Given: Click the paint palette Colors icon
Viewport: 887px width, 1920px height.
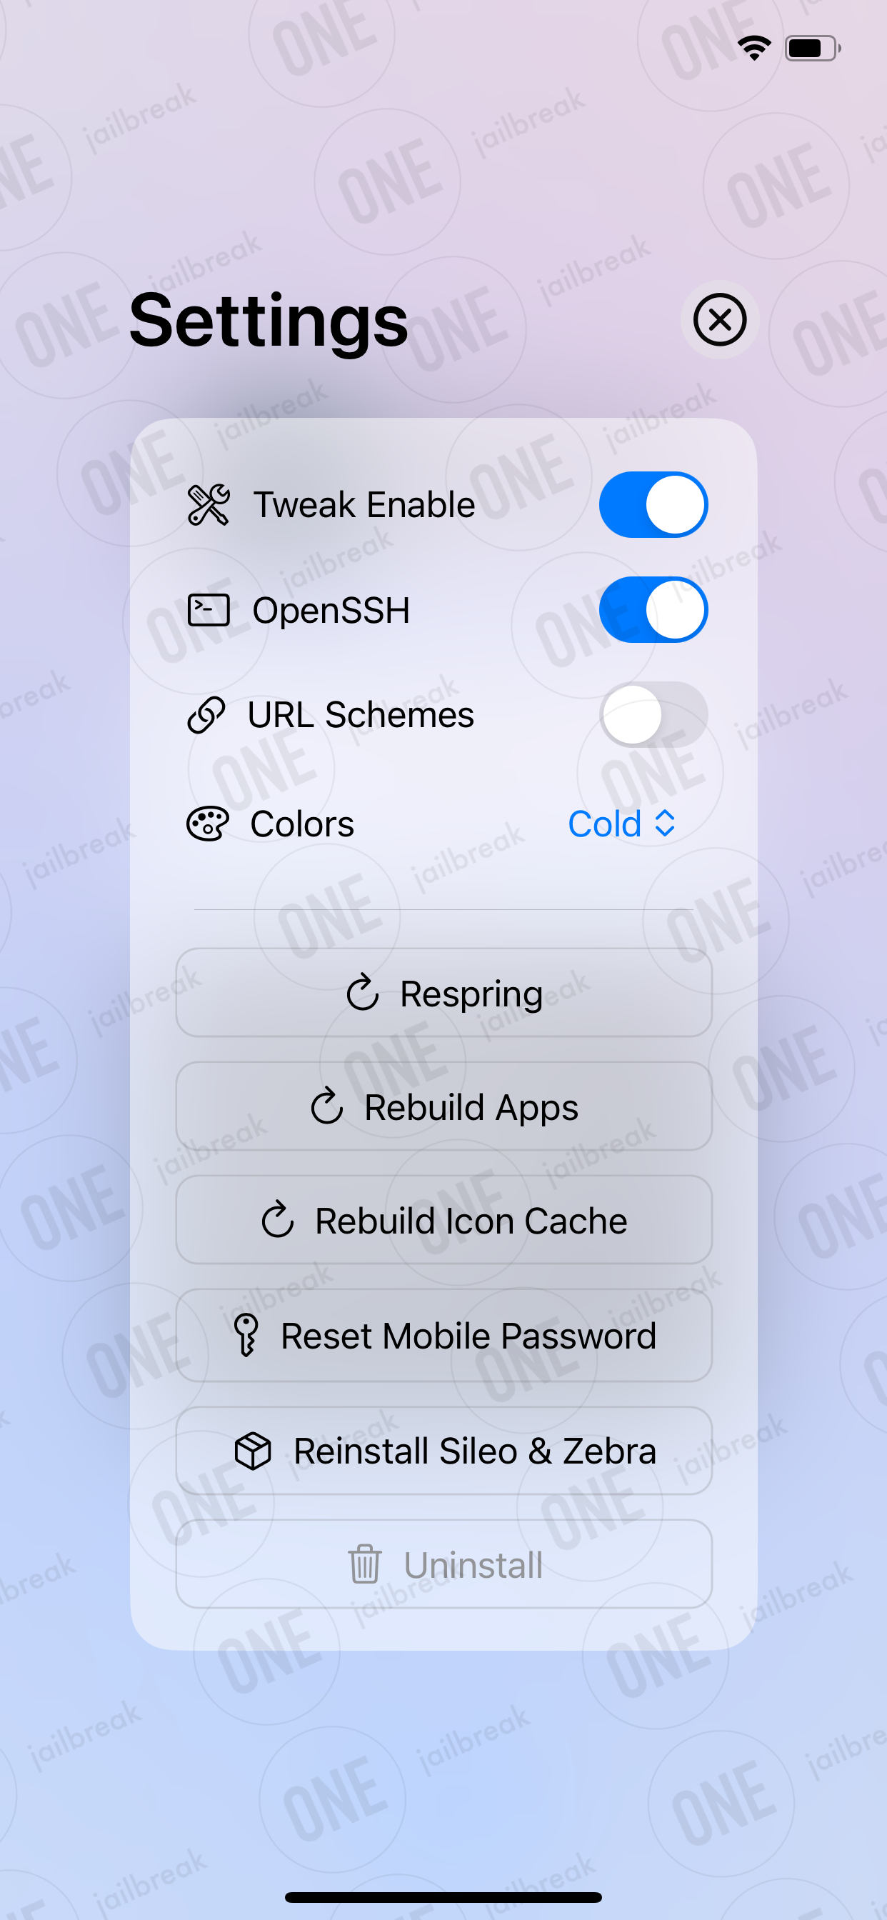Looking at the screenshot, I should click(207, 824).
